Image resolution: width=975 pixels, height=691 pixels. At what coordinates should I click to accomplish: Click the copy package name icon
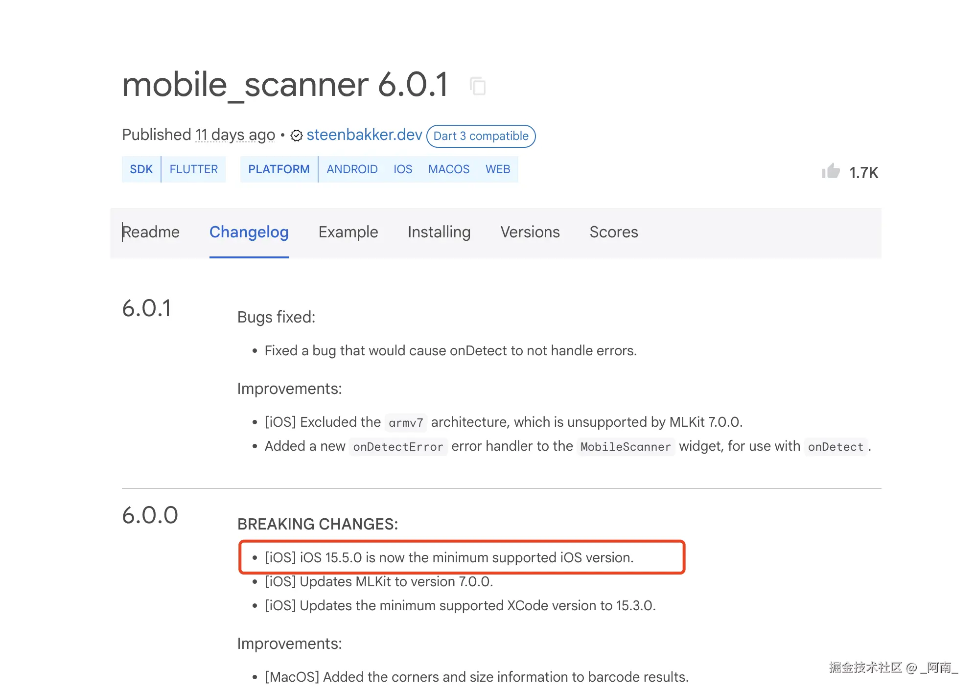(478, 87)
